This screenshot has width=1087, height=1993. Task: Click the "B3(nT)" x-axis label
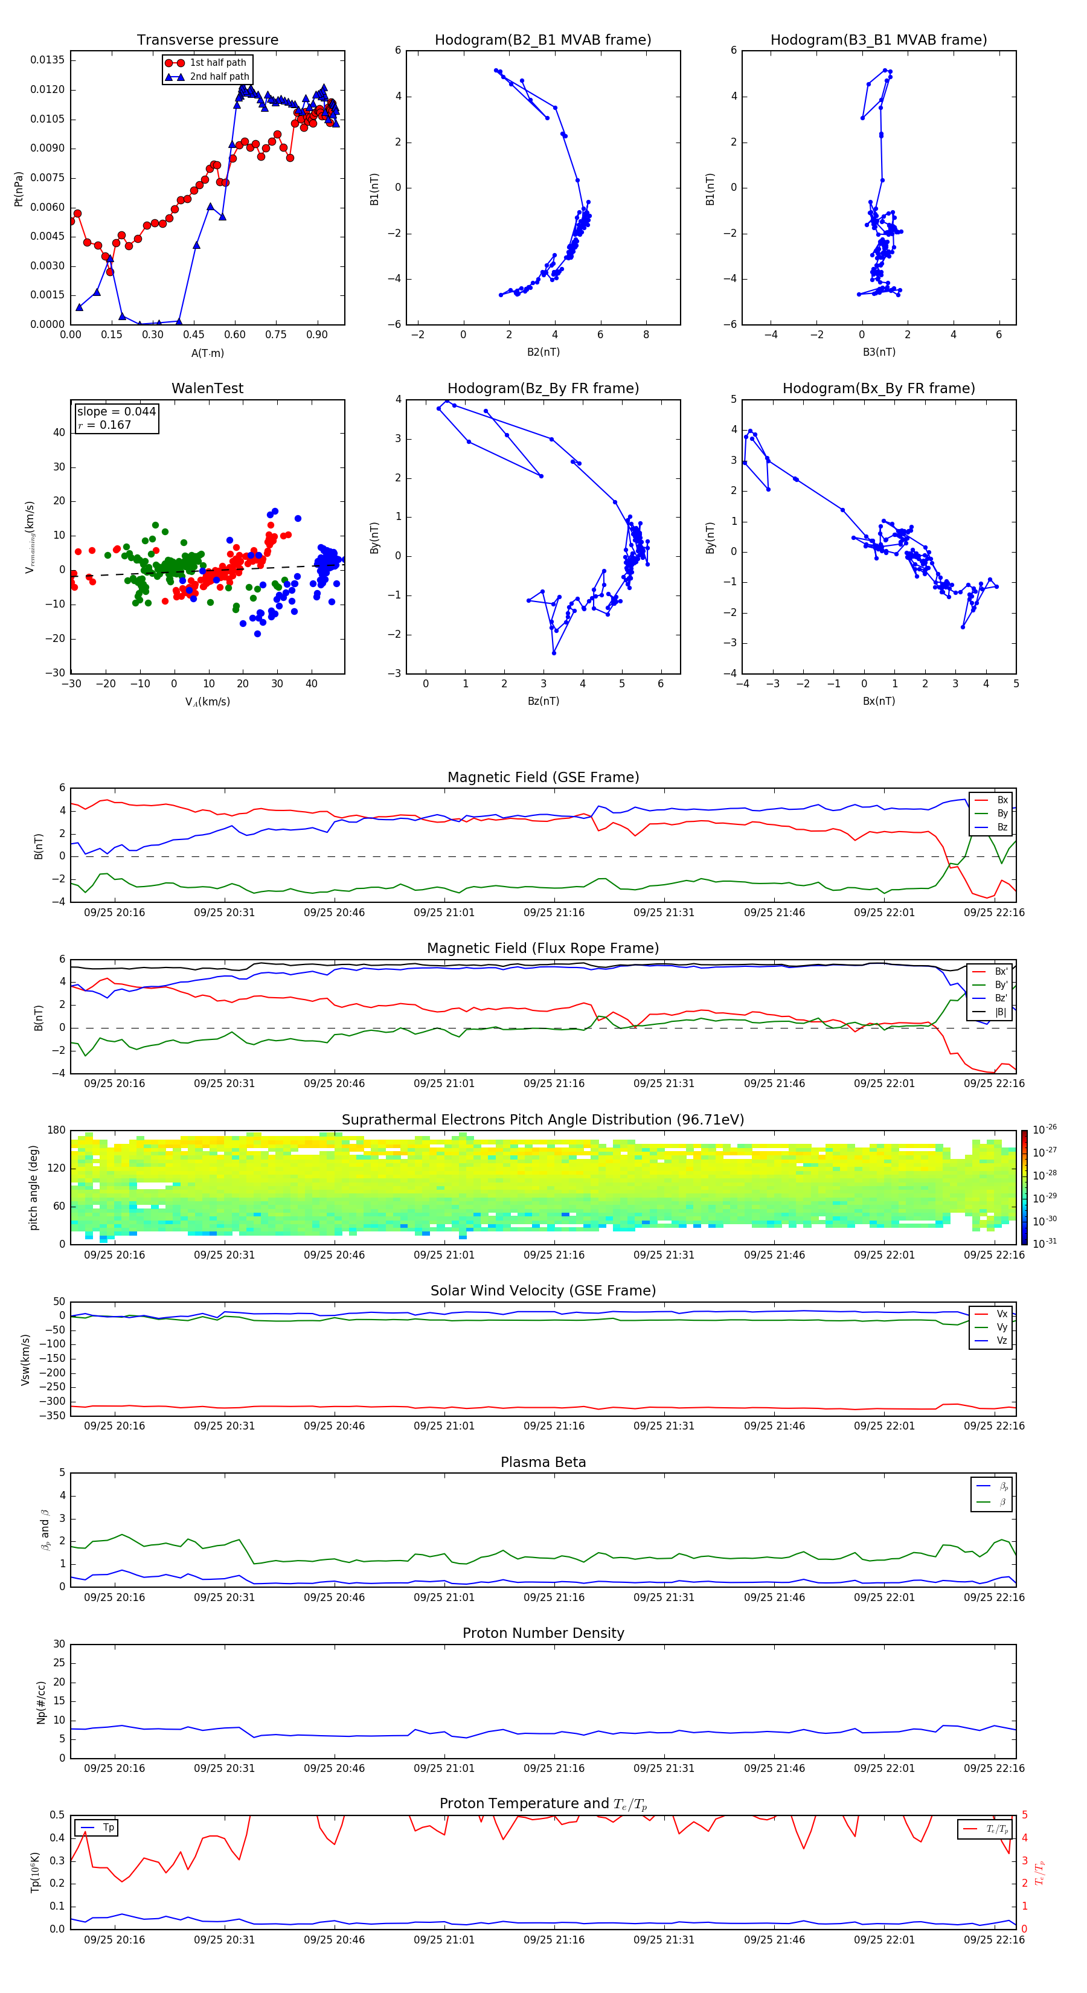click(879, 352)
